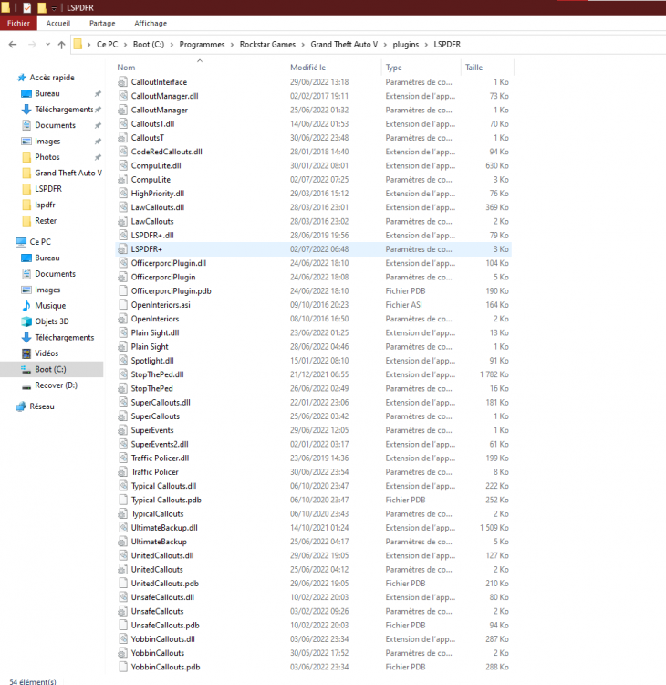Go up one folder with up arrow
666x685 pixels.
pos(61,44)
